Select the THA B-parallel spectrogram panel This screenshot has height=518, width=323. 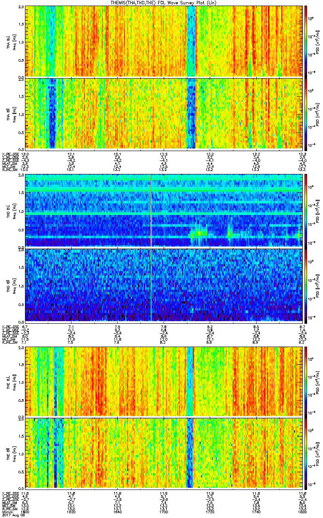click(164, 114)
